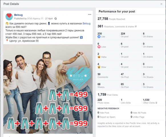This screenshot has width=166, height=137.
Task: Click the info icon beside Other Clicks
Action: tap(156, 103)
